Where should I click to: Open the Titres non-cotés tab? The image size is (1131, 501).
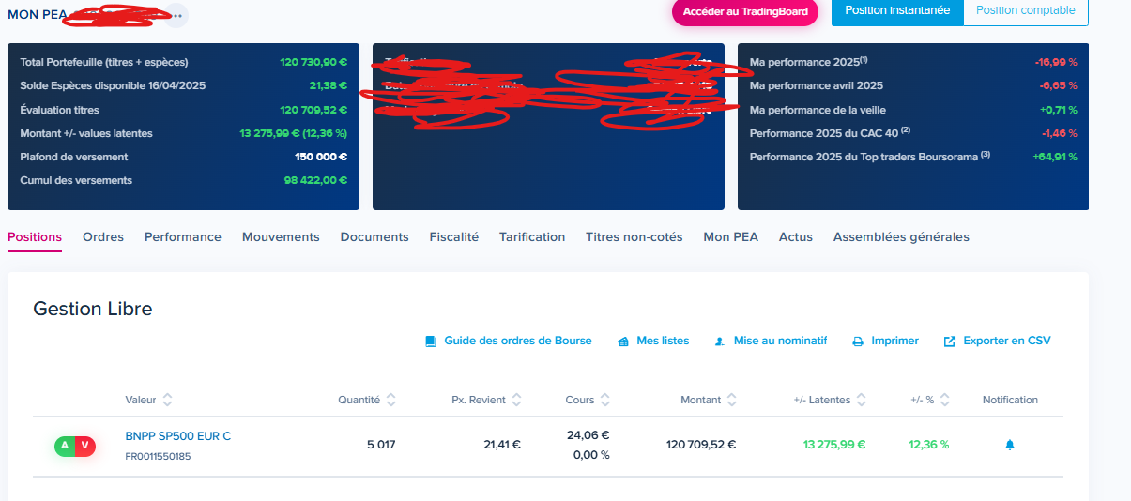634,237
